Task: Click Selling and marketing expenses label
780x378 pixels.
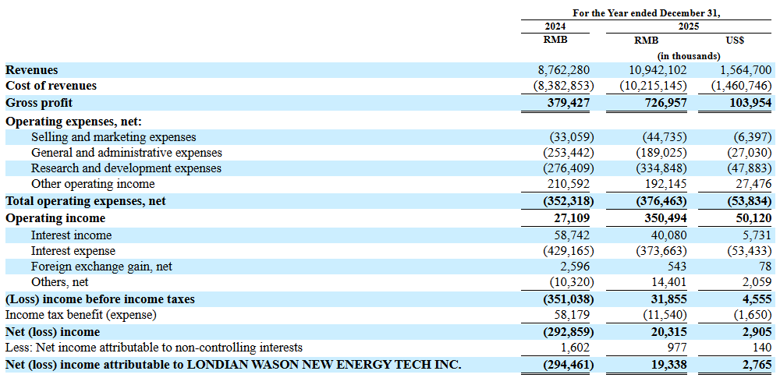Action: (113, 136)
